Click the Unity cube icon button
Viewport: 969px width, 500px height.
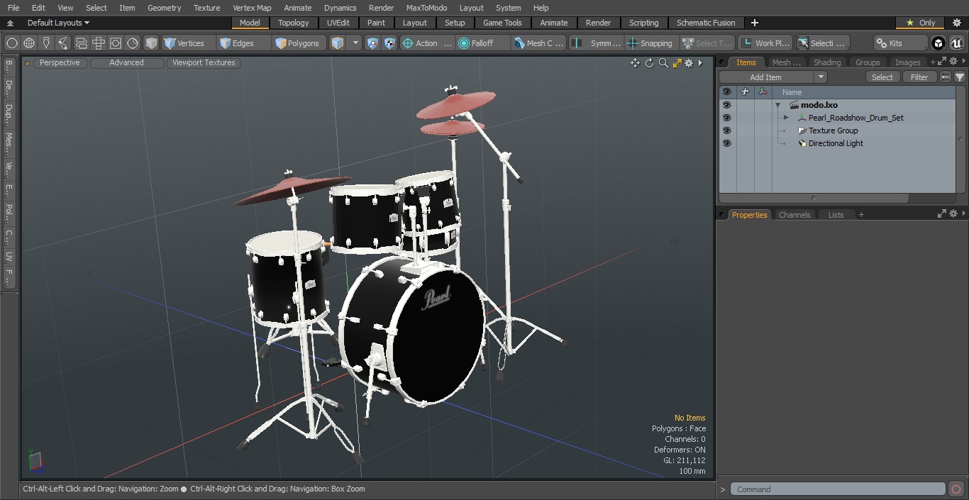coord(938,43)
